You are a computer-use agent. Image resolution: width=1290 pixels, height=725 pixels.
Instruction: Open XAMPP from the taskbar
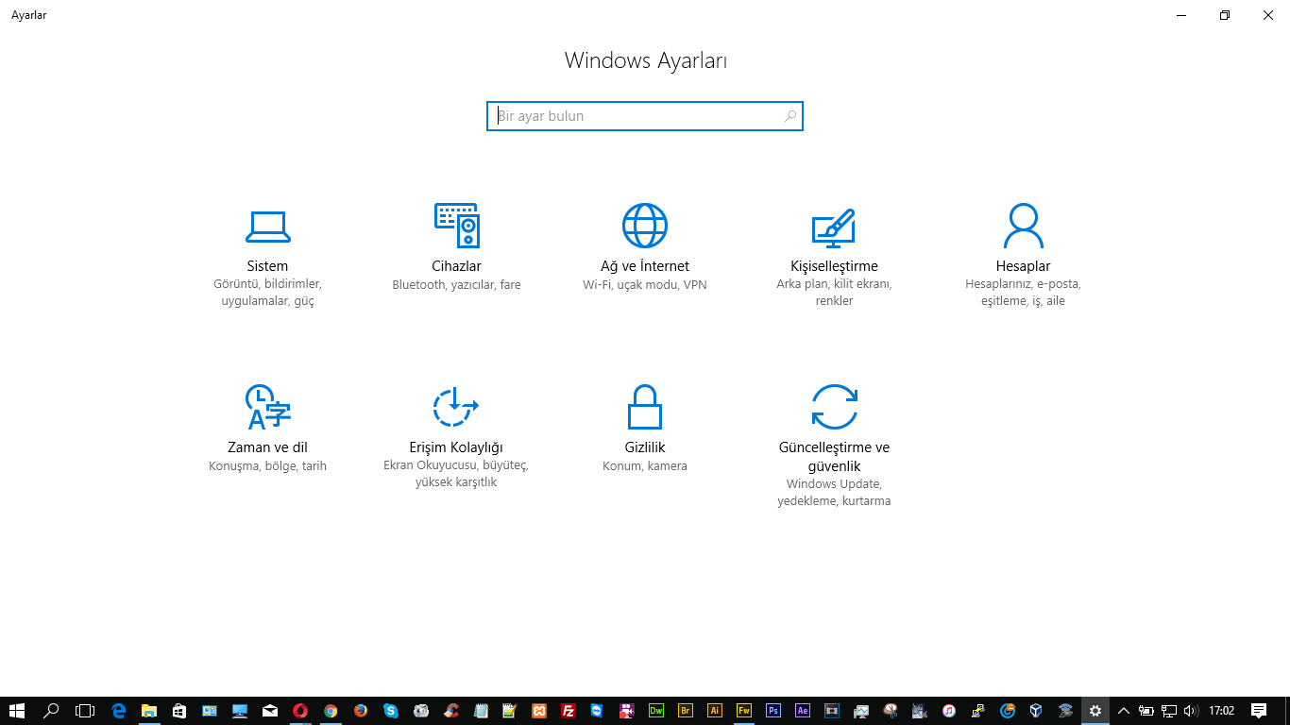coord(538,711)
